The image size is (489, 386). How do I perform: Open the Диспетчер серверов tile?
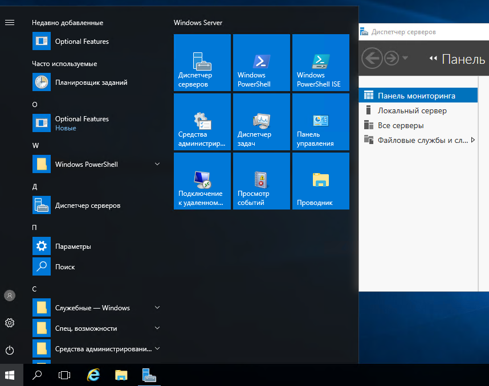click(202, 63)
